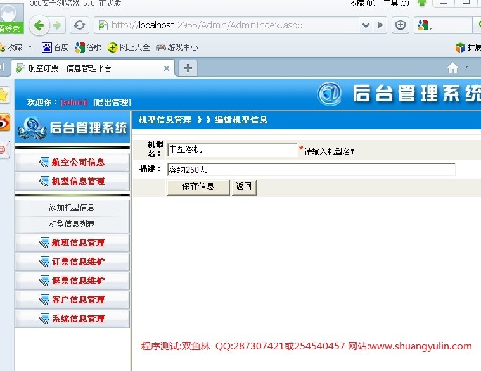Screen dimensions: 481x371
Task: Open the 网址大全 bookmark
Action: (x=129, y=47)
